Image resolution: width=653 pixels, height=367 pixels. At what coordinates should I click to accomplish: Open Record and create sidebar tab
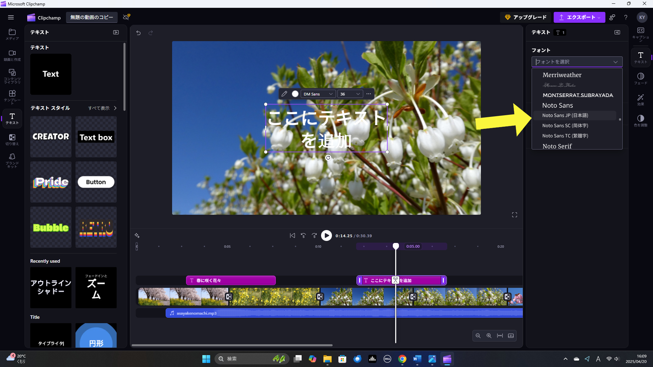pos(12,55)
